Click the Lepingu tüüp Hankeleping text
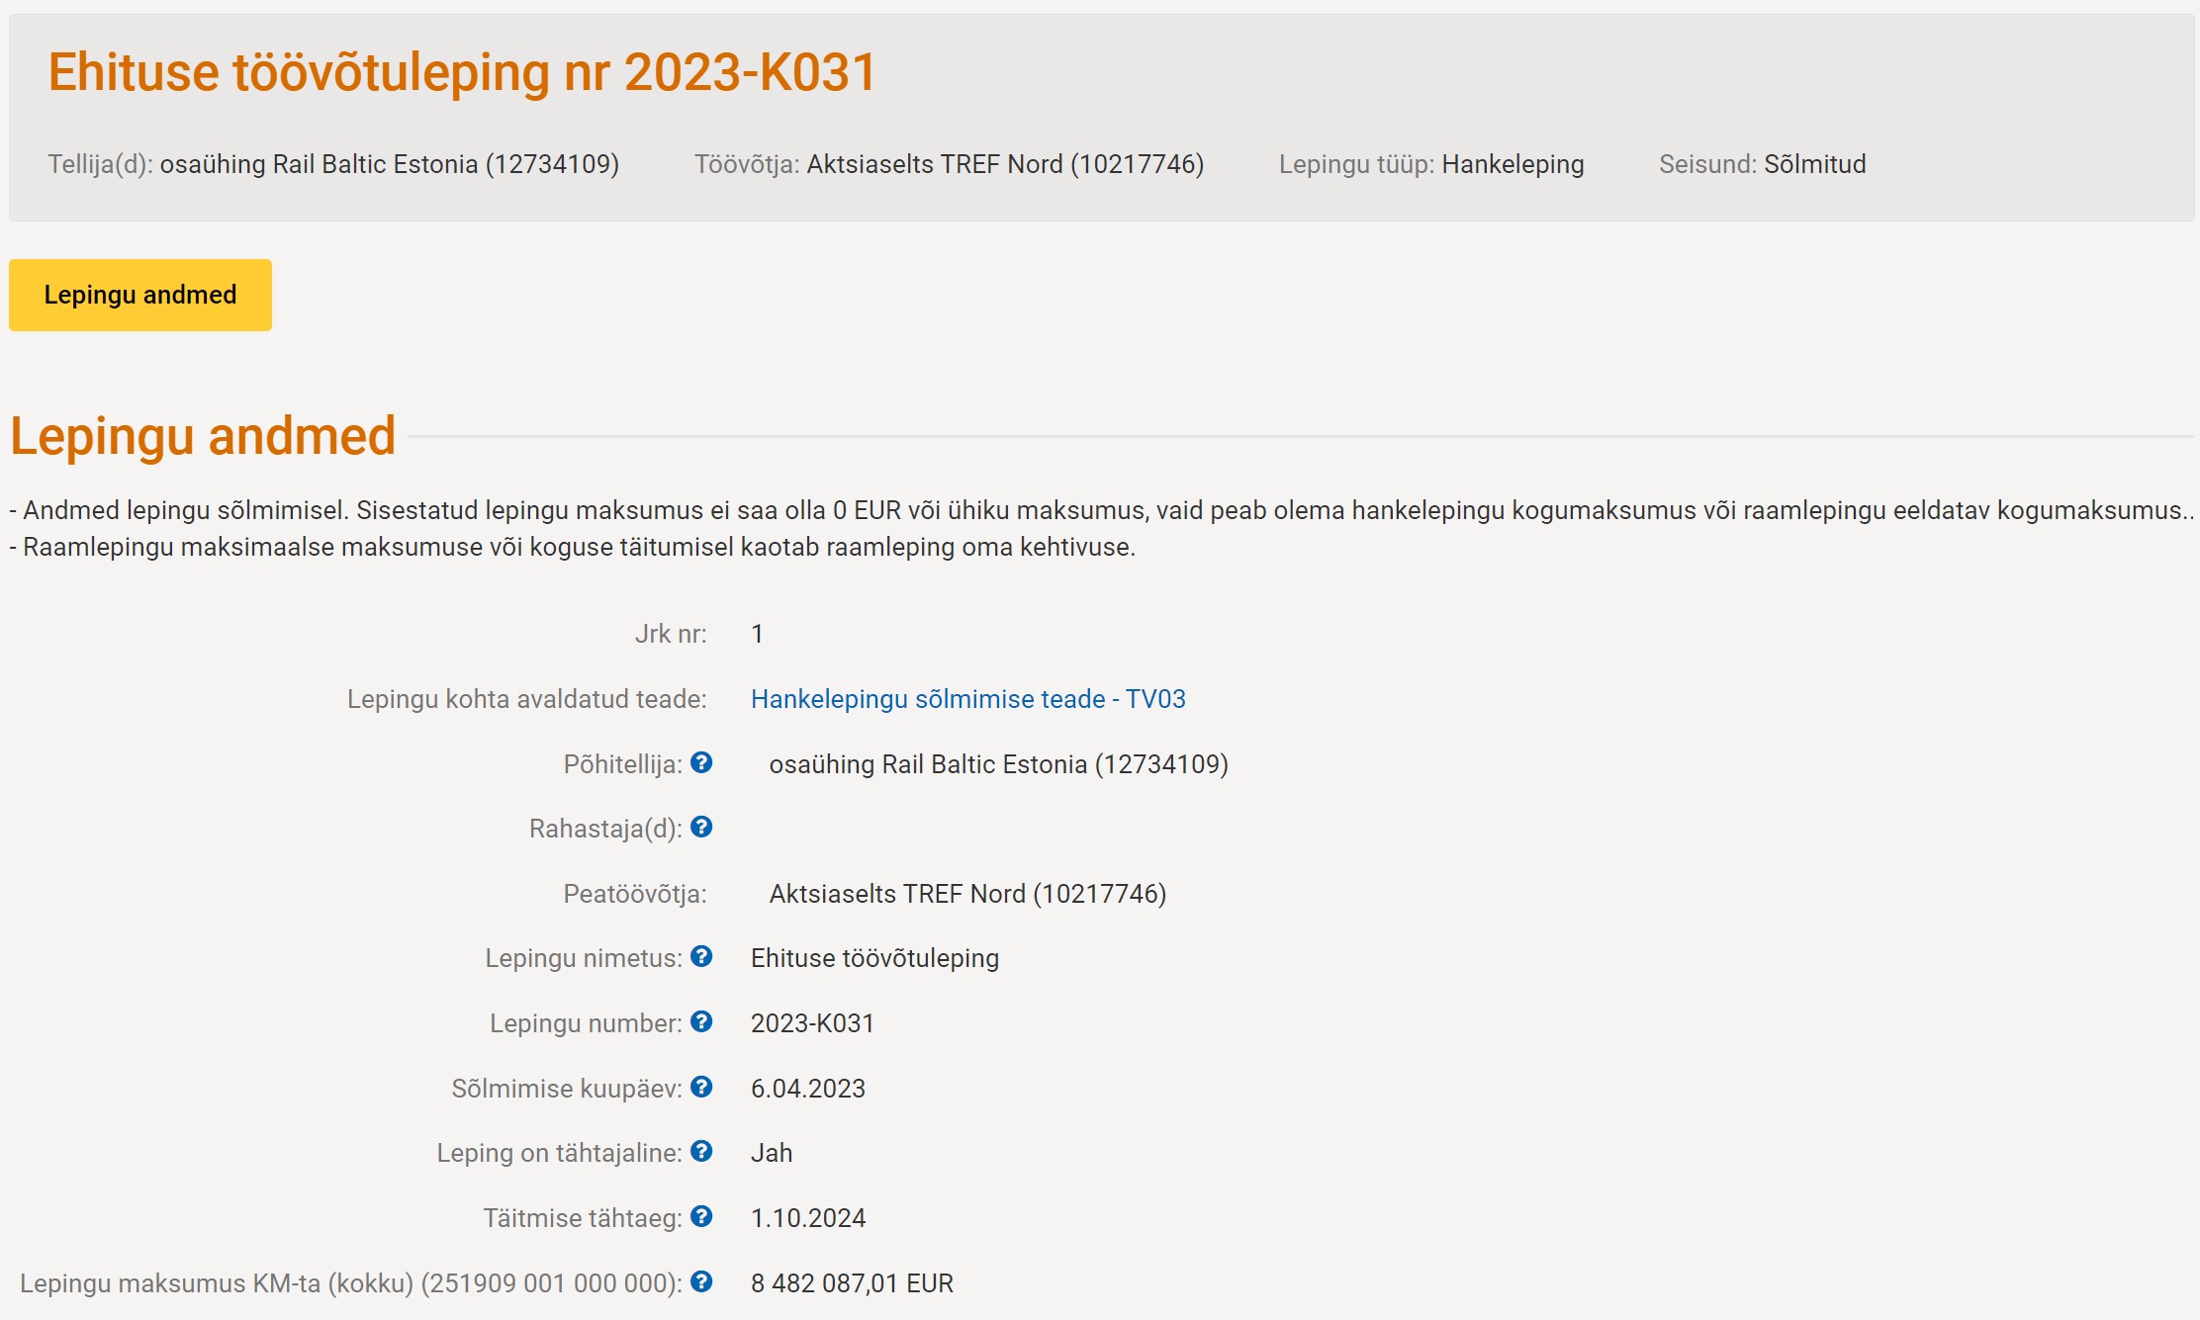Viewport: 2200px width, 1320px height. [x=1512, y=164]
